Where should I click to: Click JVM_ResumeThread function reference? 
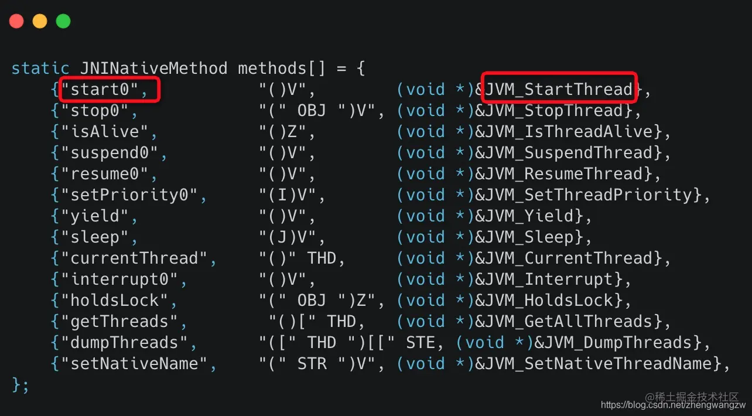[x=564, y=174]
